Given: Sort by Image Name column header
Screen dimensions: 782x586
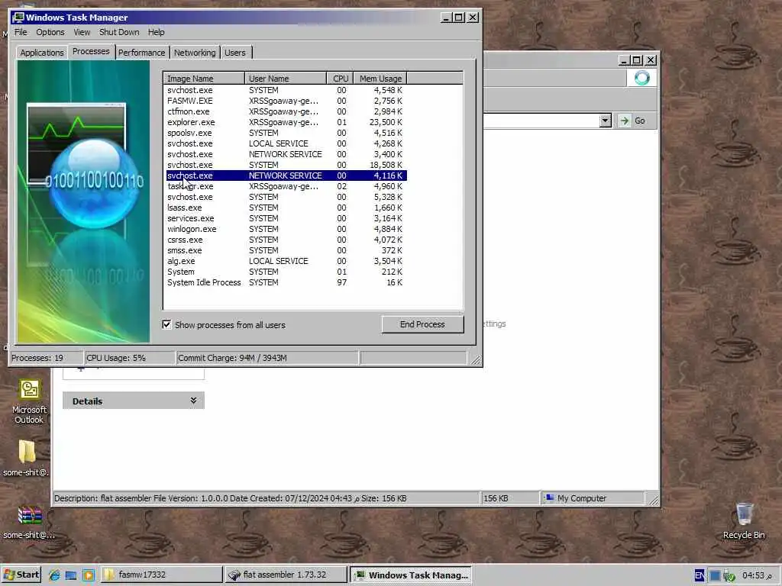Looking at the screenshot, I should (203, 79).
